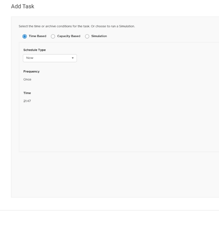This screenshot has height=230, width=219.
Task: Click the Schedule Type dropdown arrow
Action: (x=73, y=58)
